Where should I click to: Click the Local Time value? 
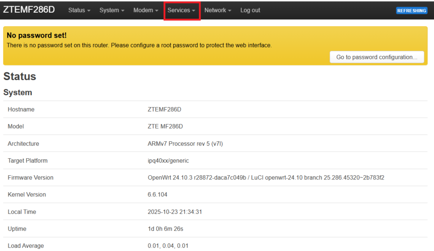click(175, 212)
